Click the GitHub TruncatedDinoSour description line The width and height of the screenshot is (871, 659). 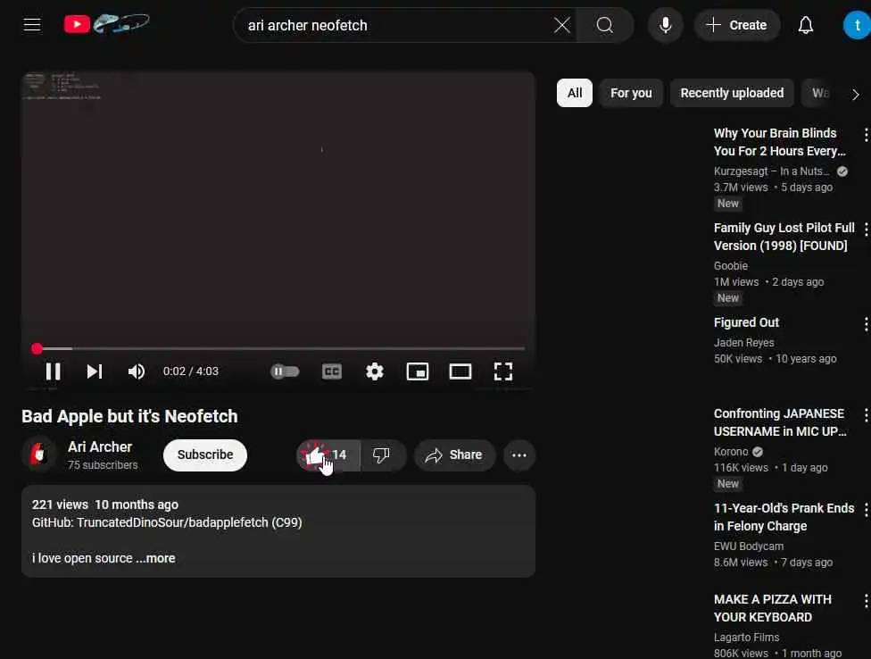pyautogui.click(x=167, y=522)
